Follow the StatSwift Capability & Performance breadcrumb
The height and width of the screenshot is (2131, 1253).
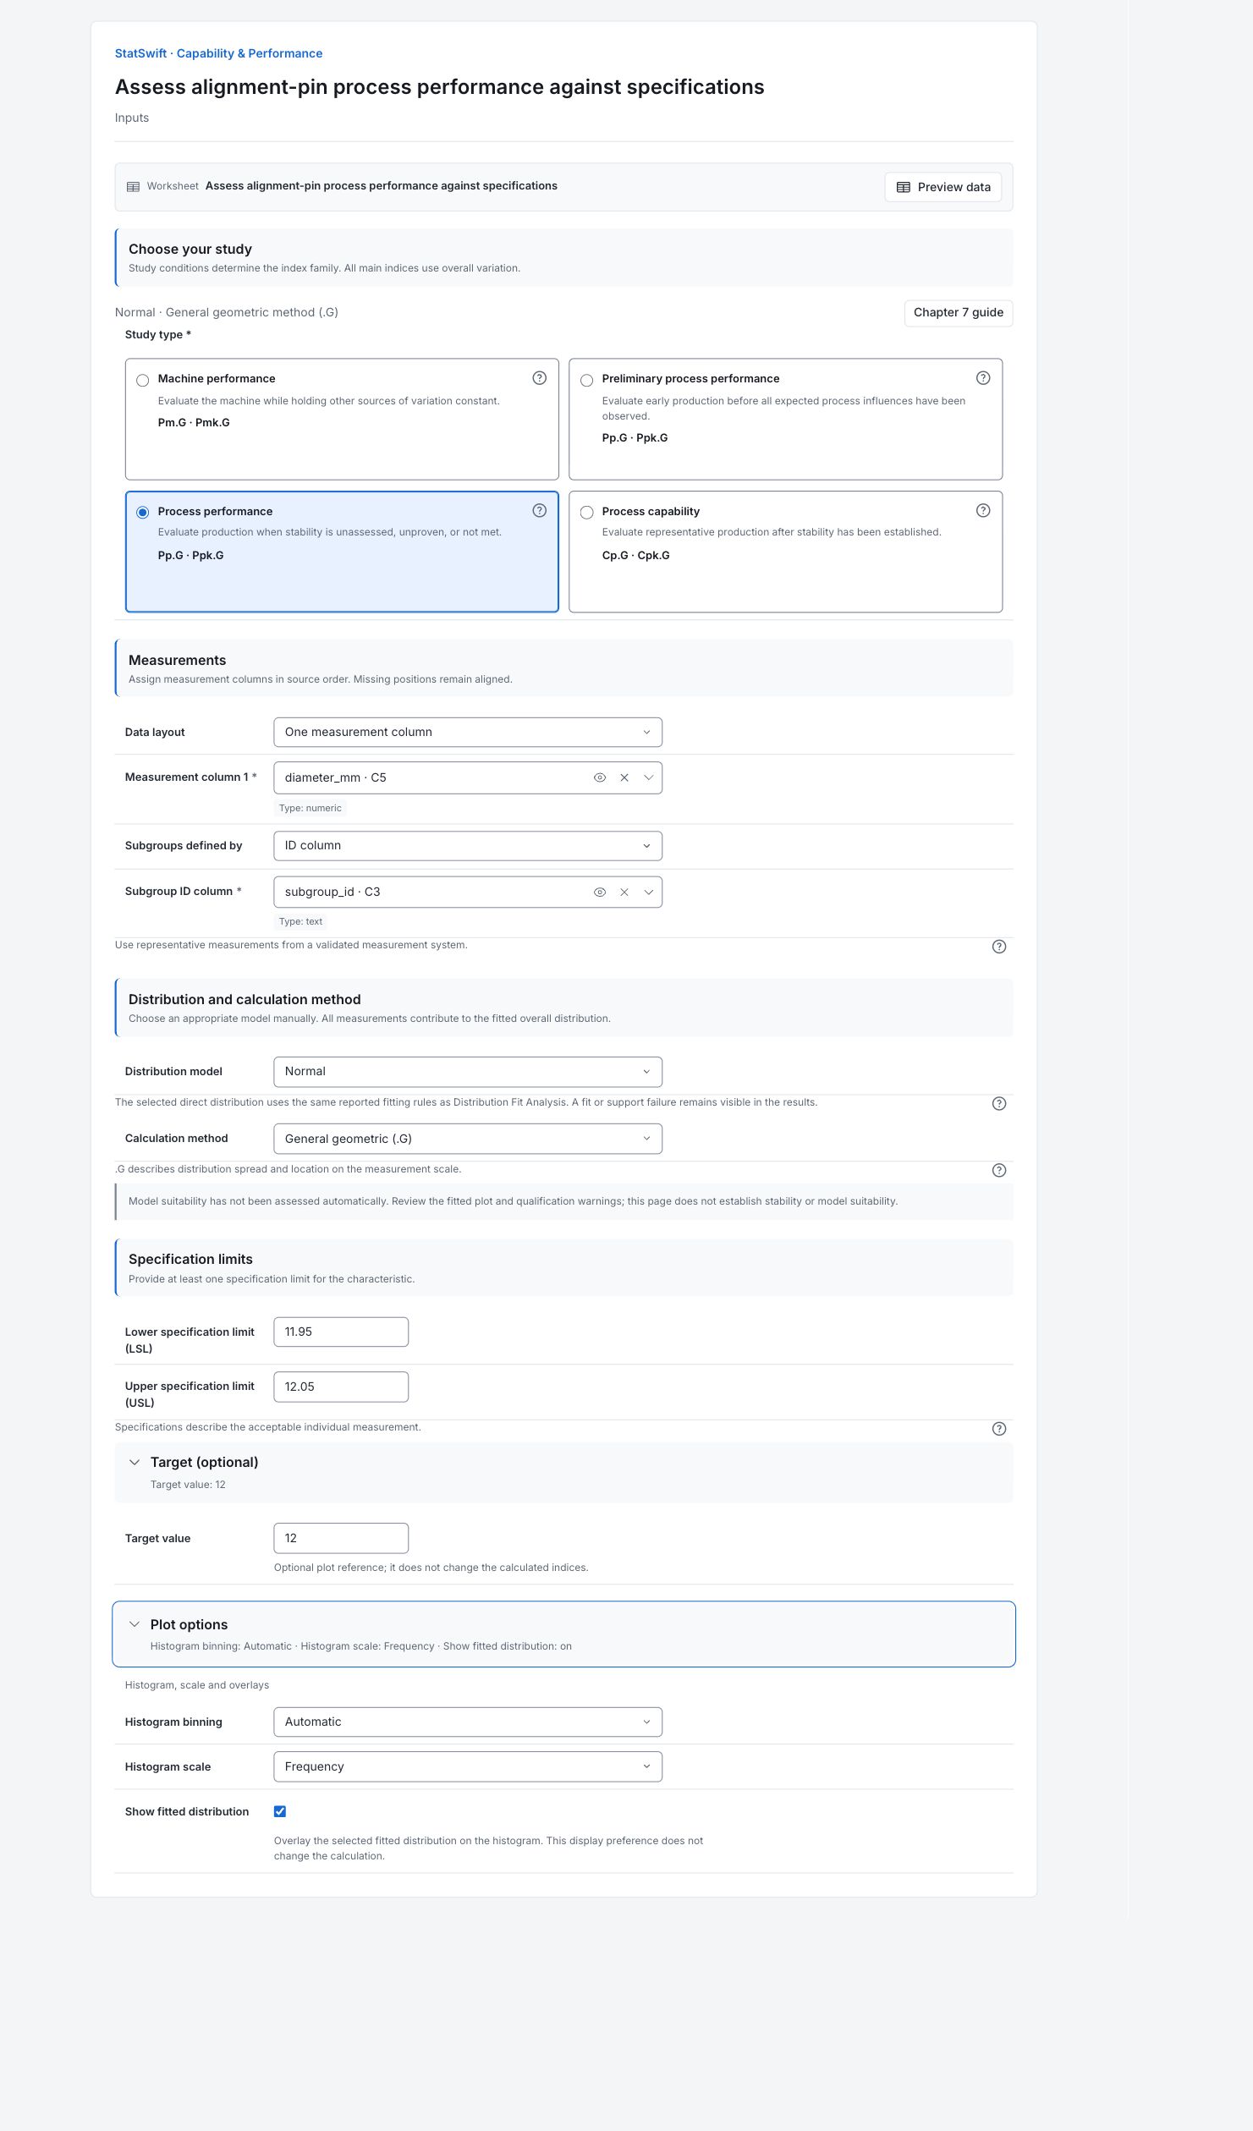click(x=218, y=53)
